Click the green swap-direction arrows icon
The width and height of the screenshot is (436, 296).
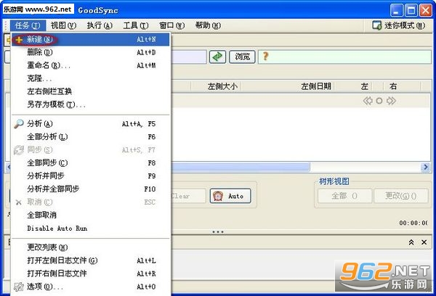(217, 57)
